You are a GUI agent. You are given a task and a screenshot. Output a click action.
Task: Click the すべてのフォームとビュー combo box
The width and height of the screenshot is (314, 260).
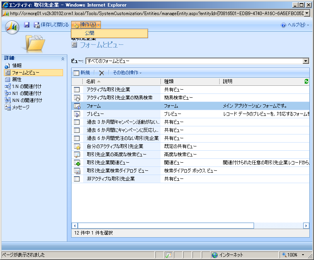point(197,61)
